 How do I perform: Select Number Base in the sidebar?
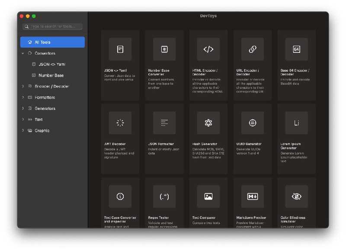51,75
